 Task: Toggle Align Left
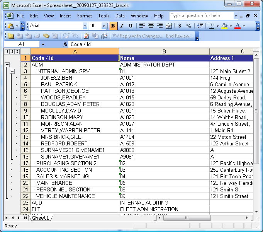tap(142, 26)
